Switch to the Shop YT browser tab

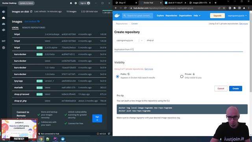(x=126, y=3)
